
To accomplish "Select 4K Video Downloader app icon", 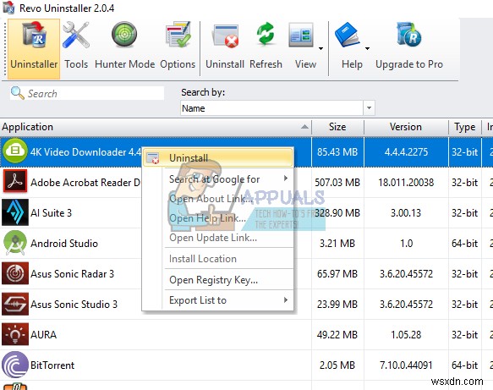I will click(x=14, y=151).
